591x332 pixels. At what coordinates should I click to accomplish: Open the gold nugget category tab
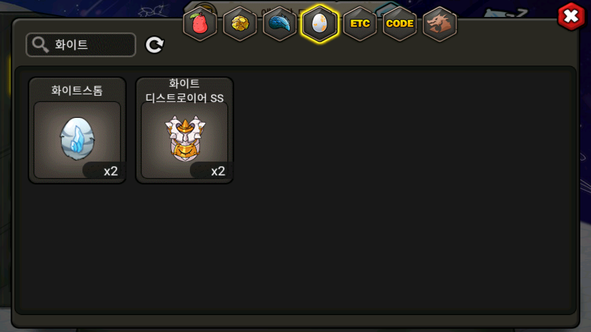[240, 24]
